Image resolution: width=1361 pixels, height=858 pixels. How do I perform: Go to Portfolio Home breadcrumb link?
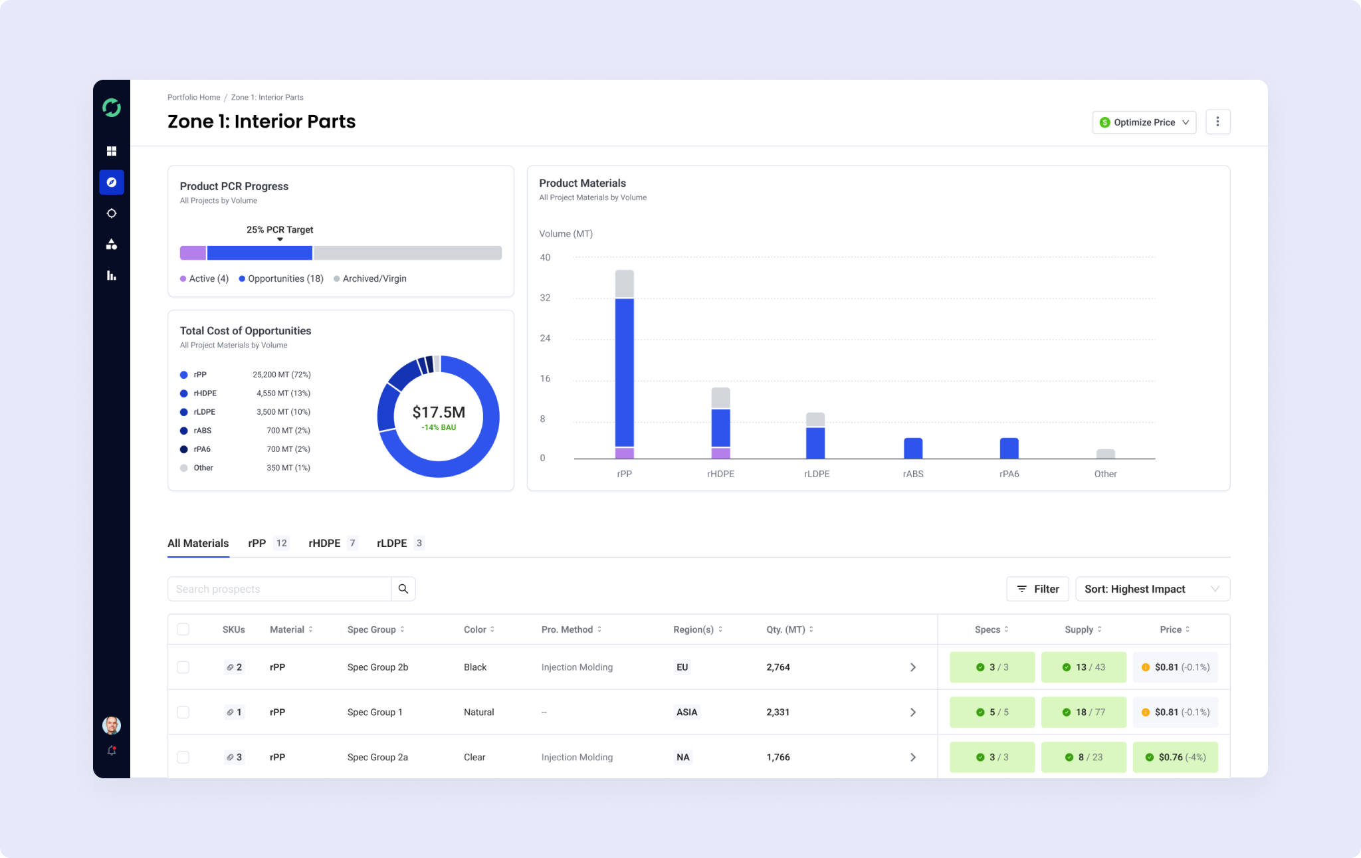pyautogui.click(x=193, y=97)
